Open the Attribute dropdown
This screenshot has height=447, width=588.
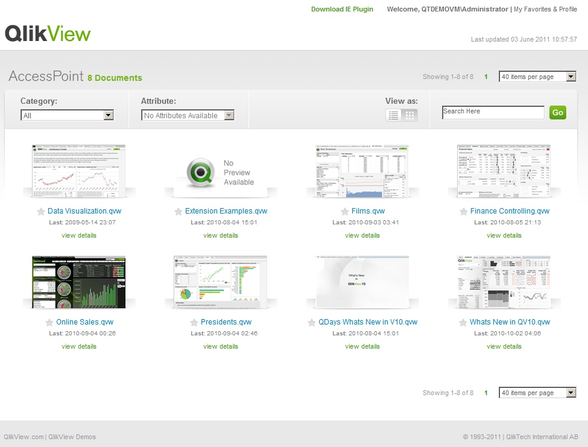pyautogui.click(x=188, y=115)
